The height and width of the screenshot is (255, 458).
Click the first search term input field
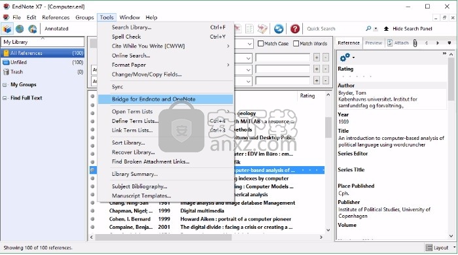tap(283, 58)
